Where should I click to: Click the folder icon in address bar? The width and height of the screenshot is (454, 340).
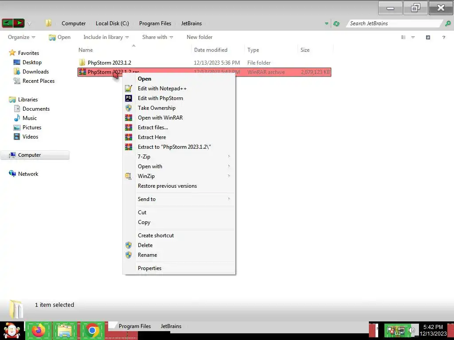(x=48, y=23)
